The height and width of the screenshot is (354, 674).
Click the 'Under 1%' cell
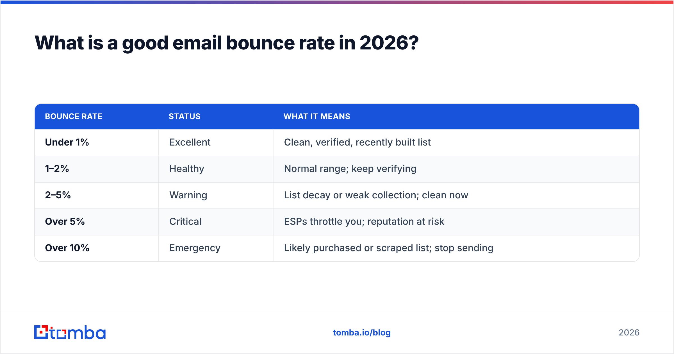coord(97,142)
